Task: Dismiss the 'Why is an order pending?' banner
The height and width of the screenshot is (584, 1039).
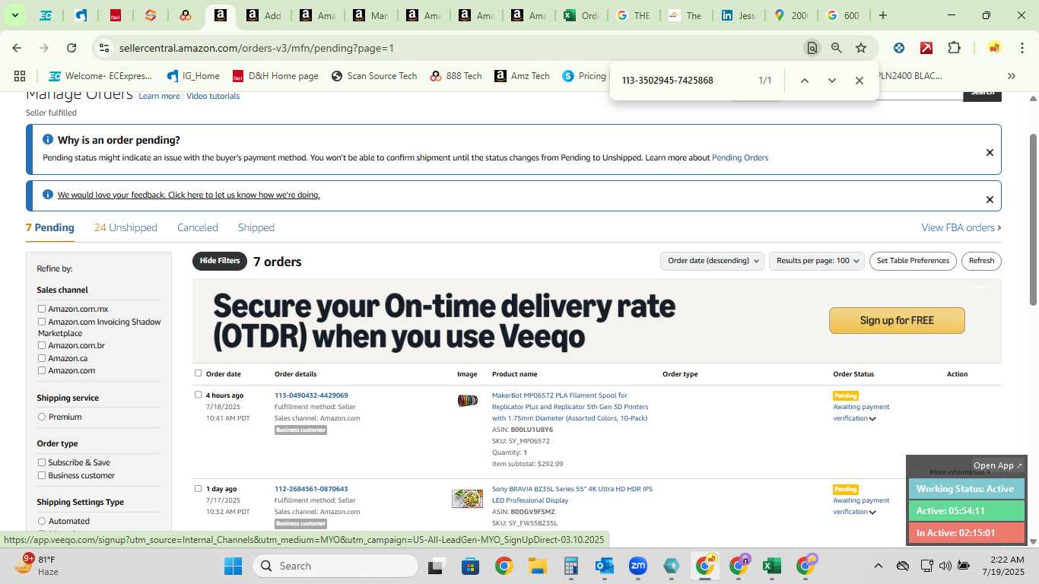Action: 990,153
